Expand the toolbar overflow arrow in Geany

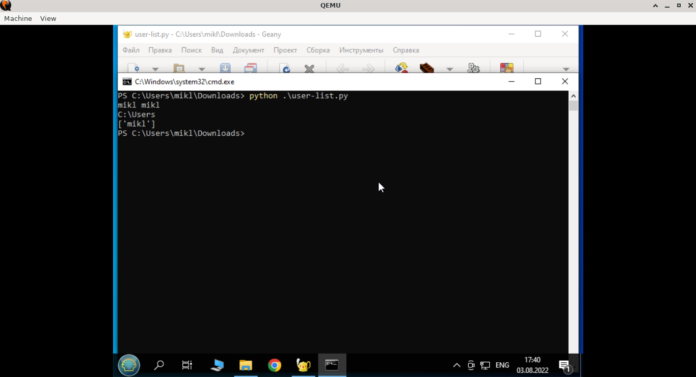pos(566,69)
